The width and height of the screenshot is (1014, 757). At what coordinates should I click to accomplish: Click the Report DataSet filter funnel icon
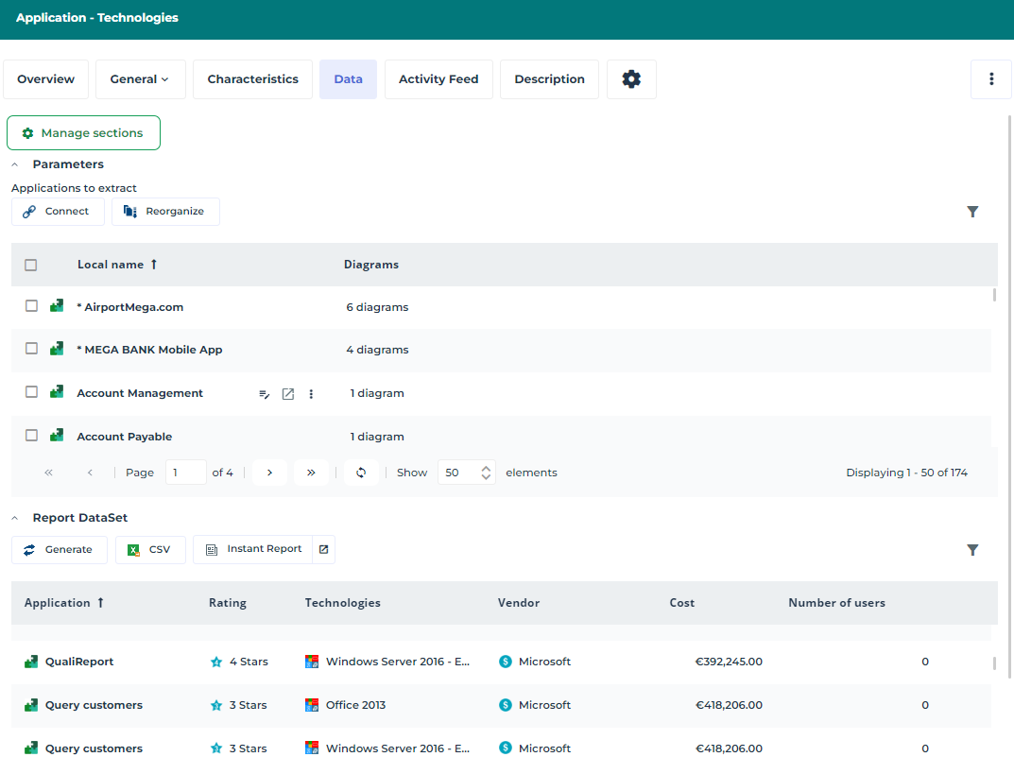(x=972, y=550)
